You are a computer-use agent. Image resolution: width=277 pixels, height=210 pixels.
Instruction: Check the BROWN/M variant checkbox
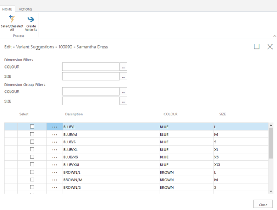pos(32,179)
